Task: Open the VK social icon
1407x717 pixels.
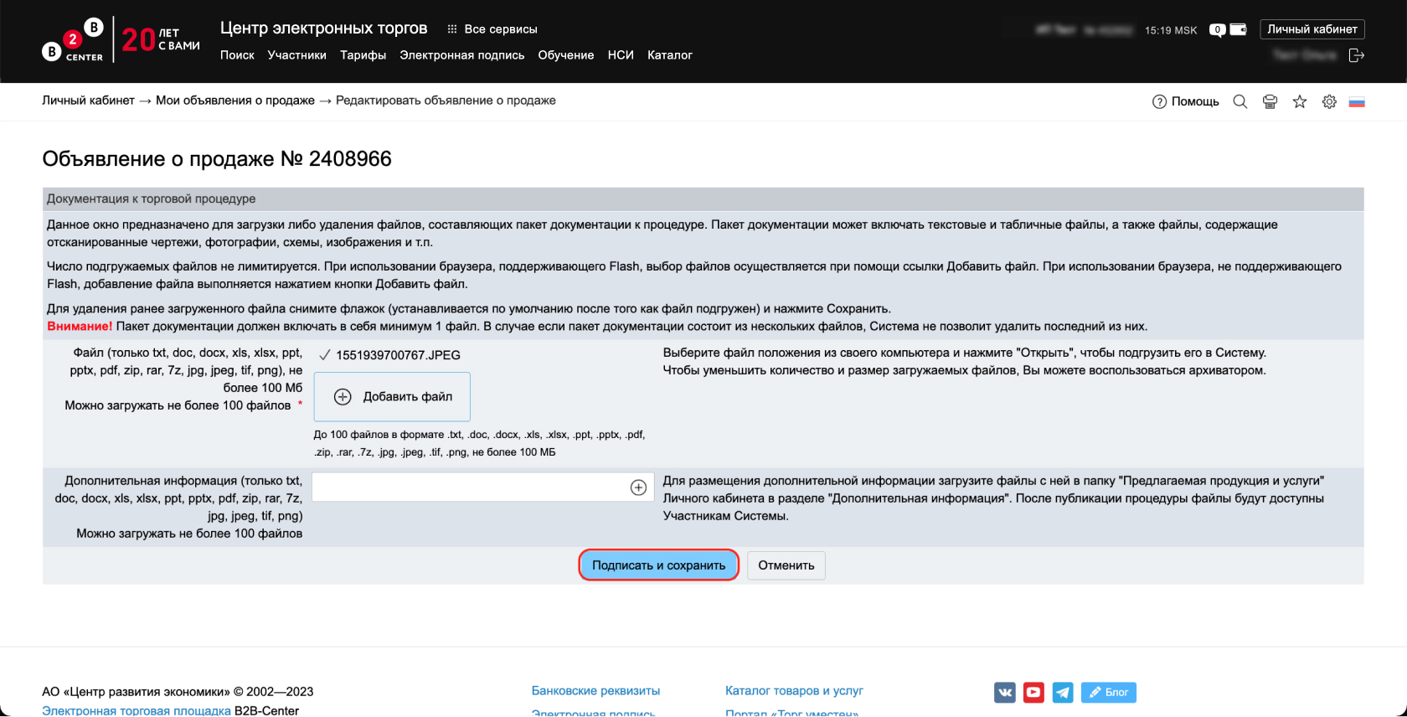Action: tap(1005, 693)
